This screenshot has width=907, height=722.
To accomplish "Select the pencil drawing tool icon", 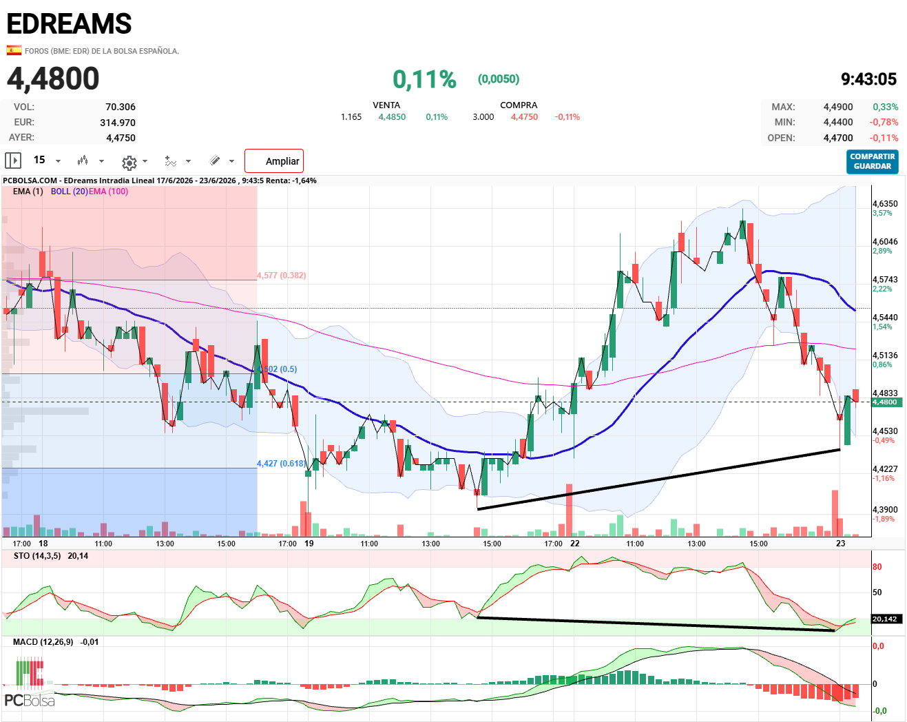I will (215, 161).
